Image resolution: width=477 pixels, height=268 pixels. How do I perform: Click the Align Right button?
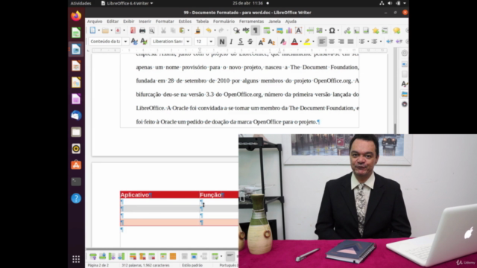click(341, 42)
